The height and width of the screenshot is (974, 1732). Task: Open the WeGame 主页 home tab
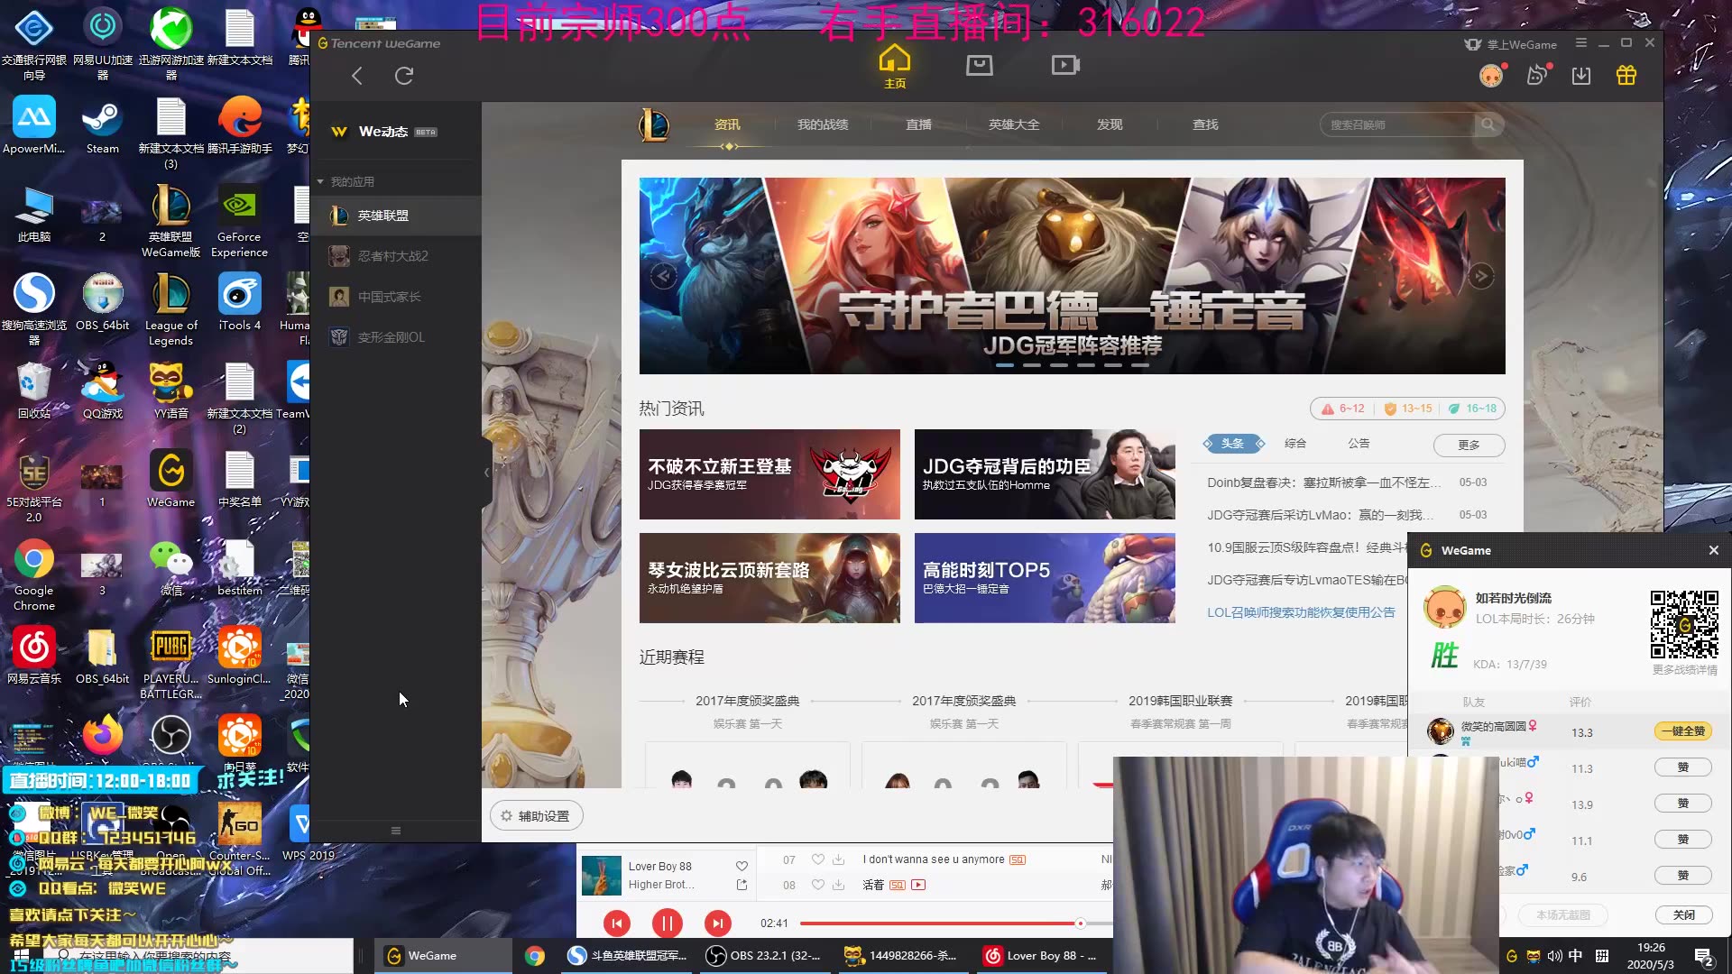coord(895,67)
